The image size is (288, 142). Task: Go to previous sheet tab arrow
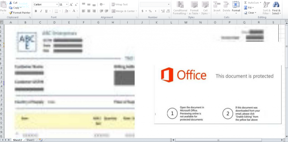click(x=3, y=140)
